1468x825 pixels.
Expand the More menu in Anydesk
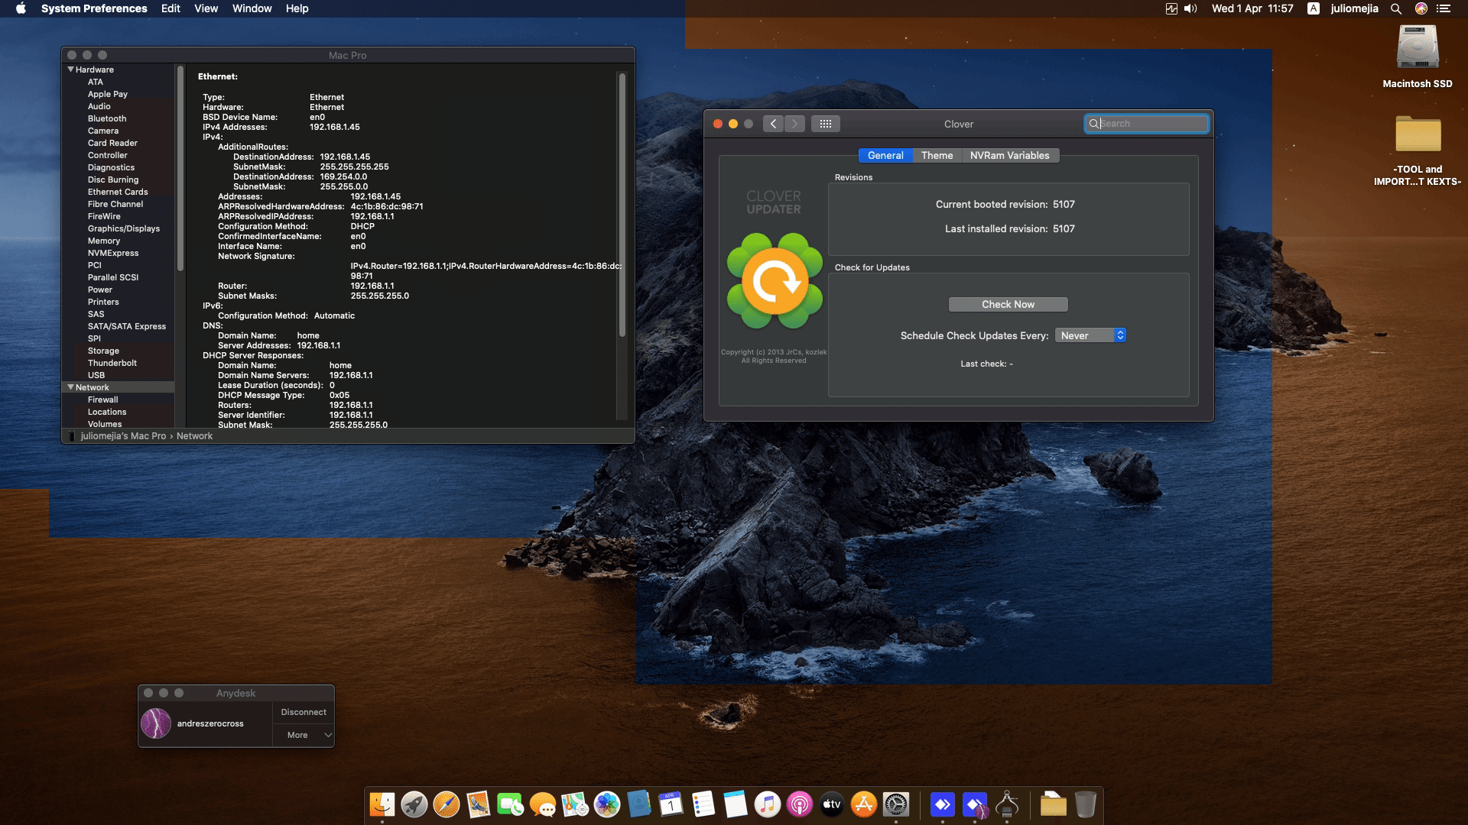click(x=303, y=734)
